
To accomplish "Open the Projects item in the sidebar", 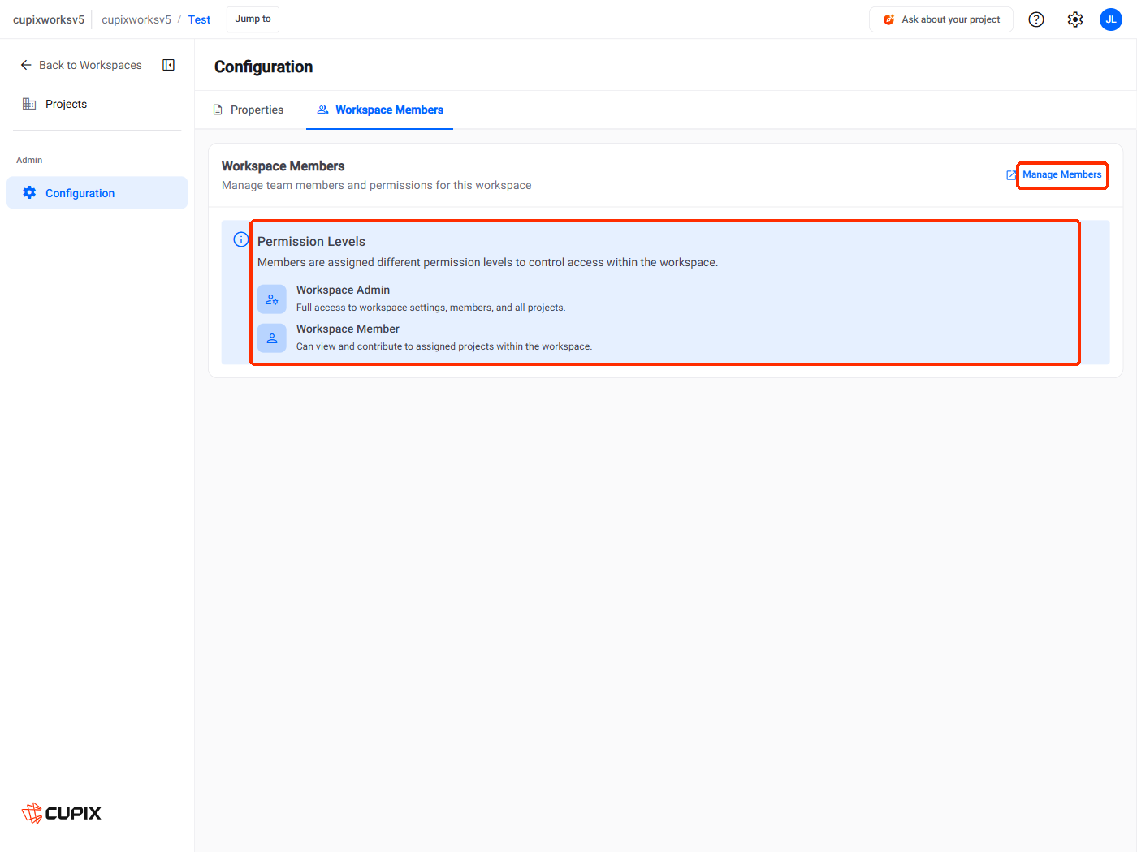I will (x=97, y=104).
